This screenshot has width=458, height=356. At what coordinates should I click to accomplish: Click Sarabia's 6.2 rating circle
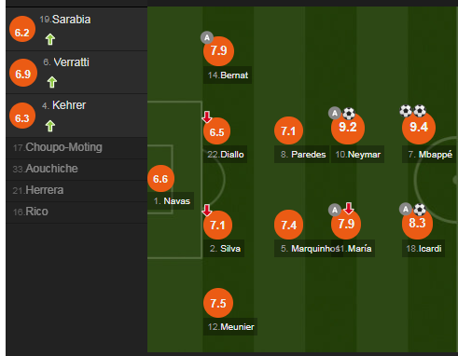[22, 30]
